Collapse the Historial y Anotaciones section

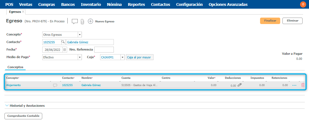(7, 106)
